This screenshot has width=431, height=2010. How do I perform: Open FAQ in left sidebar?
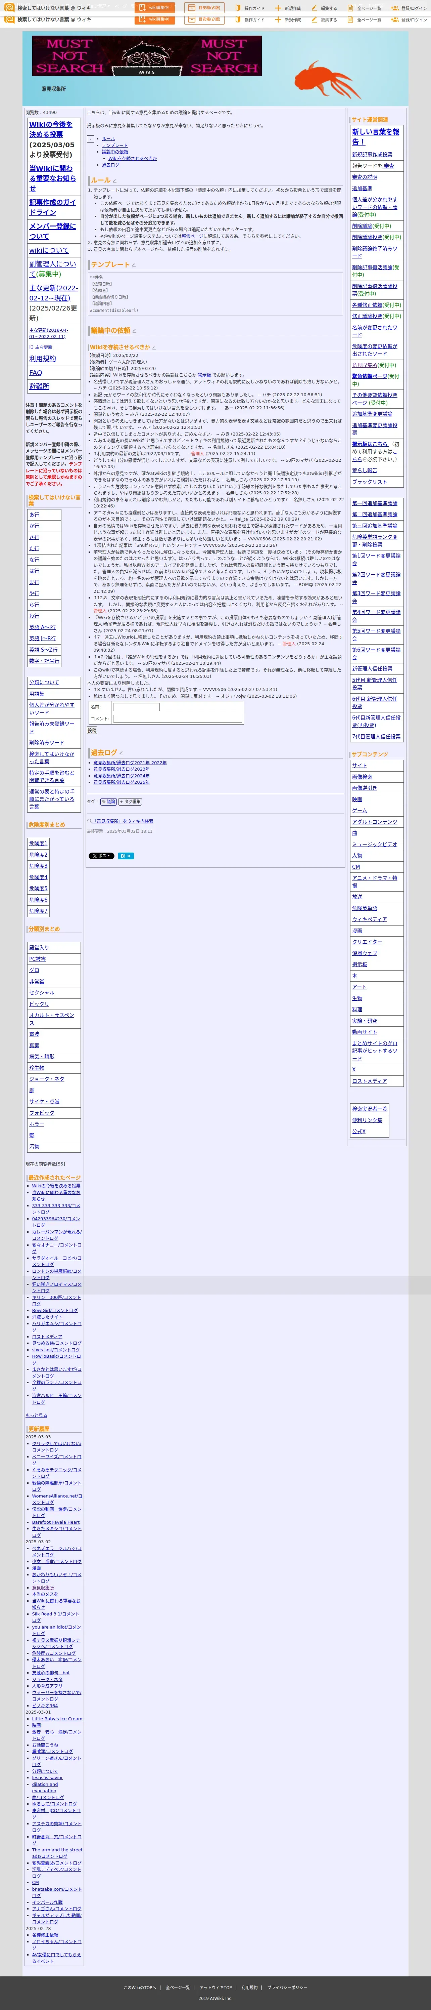pos(36,373)
